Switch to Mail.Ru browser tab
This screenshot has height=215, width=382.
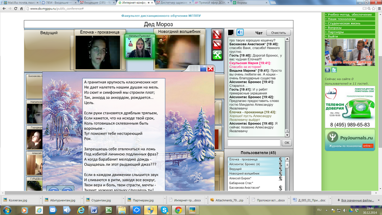click(21, 2)
